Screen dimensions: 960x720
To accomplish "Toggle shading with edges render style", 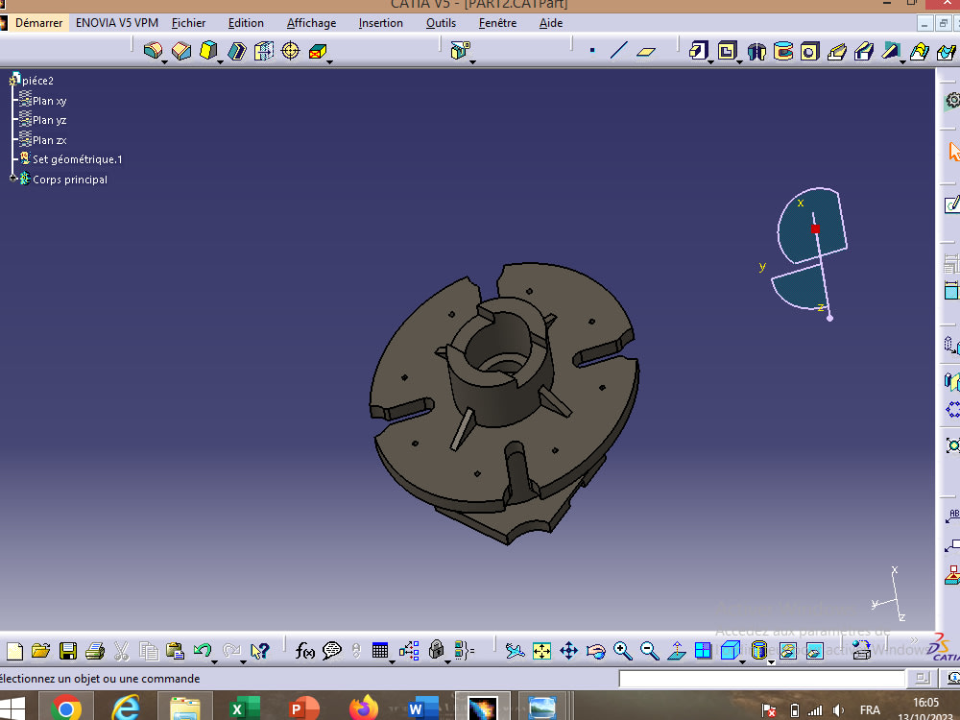I will pos(758,651).
